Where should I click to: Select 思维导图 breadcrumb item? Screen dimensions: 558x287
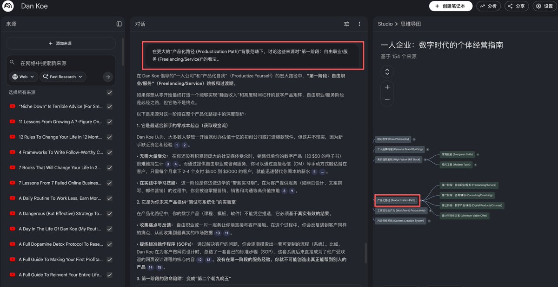pyautogui.click(x=411, y=24)
